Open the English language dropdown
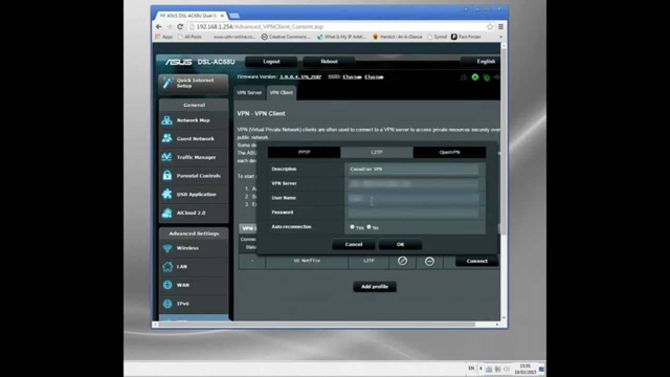This screenshot has height=377, width=670. [x=480, y=61]
